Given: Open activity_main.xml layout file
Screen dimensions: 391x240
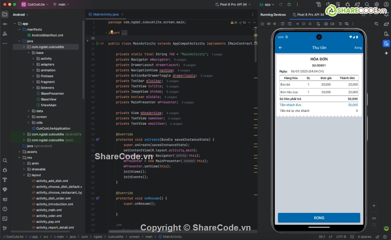Looking at the screenshot, I should [49, 210].
